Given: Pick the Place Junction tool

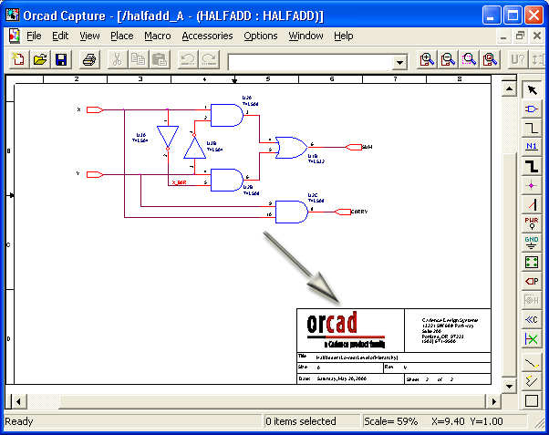Looking at the screenshot, I should pos(532,184).
